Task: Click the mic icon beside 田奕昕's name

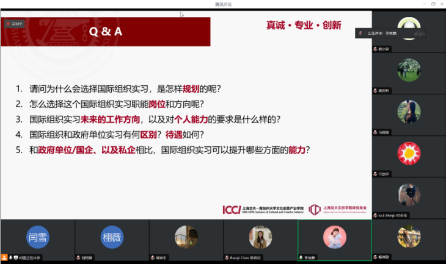Action: pos(376,90)
